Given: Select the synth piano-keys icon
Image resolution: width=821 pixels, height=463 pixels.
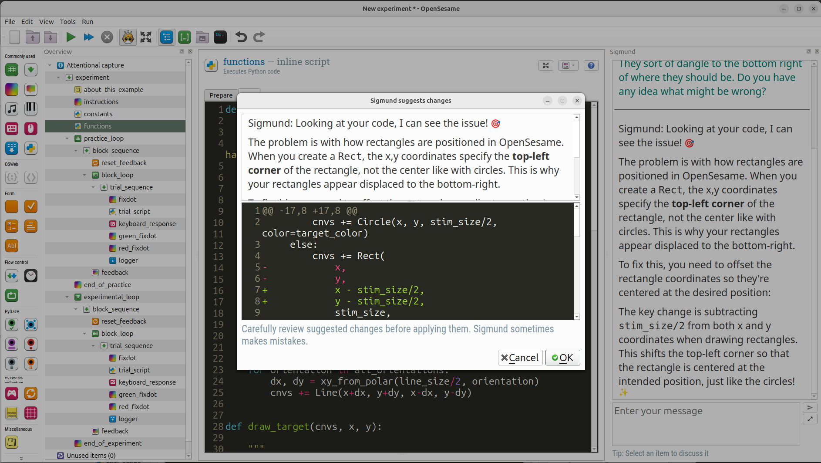Looking at the screenshot, I should (x=31, y=108).
